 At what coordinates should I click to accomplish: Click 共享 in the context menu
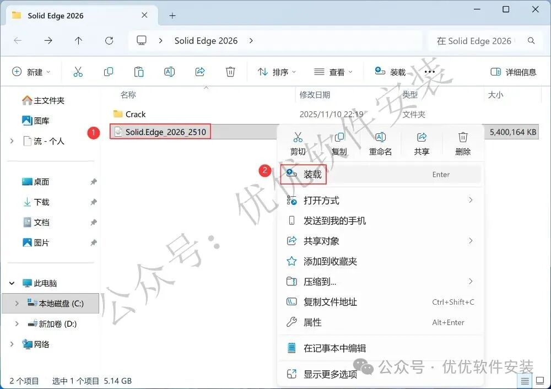coord(422,143)
